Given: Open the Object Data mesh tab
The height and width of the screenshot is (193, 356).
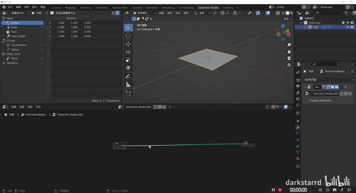Looking at the screenshot, I should coord(298,152).
